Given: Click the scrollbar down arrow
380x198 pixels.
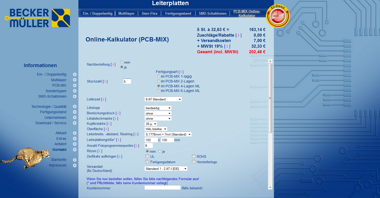Looking at the screenshot, I should click(x=270, y=187).
